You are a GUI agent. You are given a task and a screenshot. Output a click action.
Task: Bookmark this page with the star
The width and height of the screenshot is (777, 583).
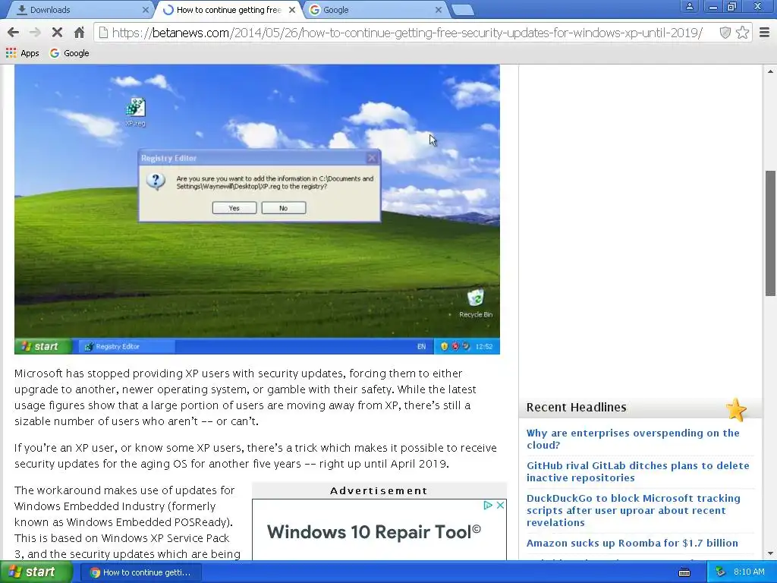(x=742, y=33)
